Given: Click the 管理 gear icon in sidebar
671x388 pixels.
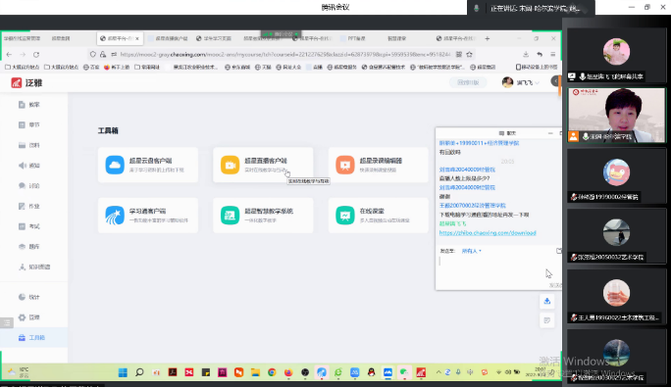Looking at the screenshot, I should tap(22, 317).
